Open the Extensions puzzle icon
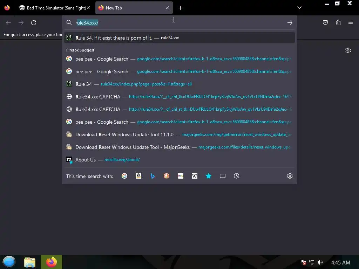This screenshot has height=269, width=359. click(338, 22)
